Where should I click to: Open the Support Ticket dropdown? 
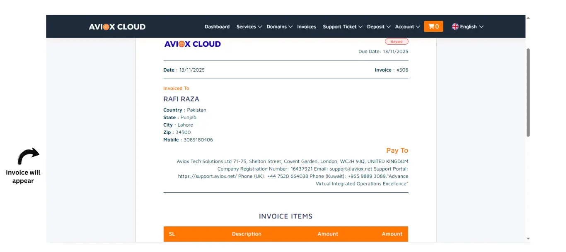point(342,26)
